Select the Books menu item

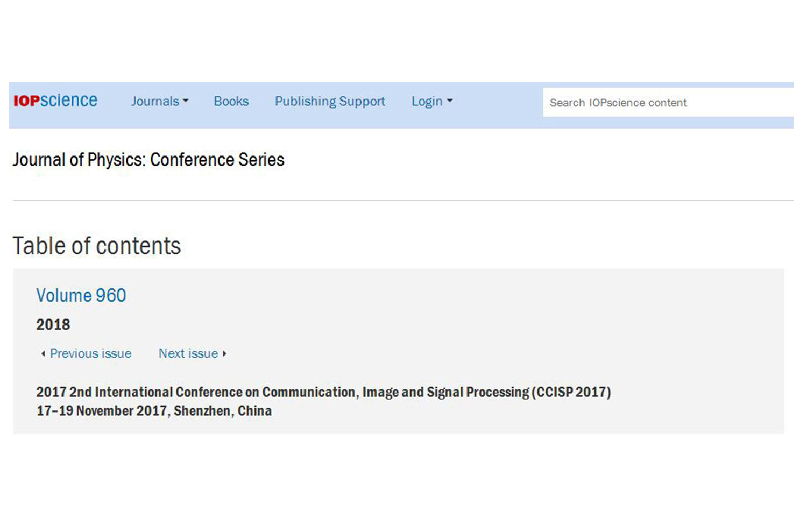click(x=231, y=101)
